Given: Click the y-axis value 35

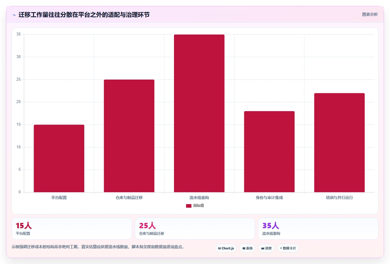Looking at the screenshot, I should [x=19, y=34].
